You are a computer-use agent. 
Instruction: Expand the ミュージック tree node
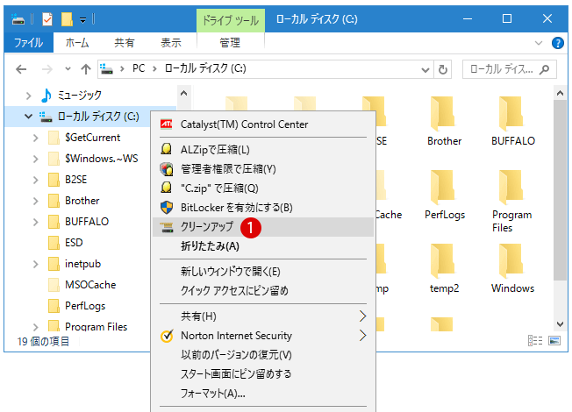coord(28,96)
